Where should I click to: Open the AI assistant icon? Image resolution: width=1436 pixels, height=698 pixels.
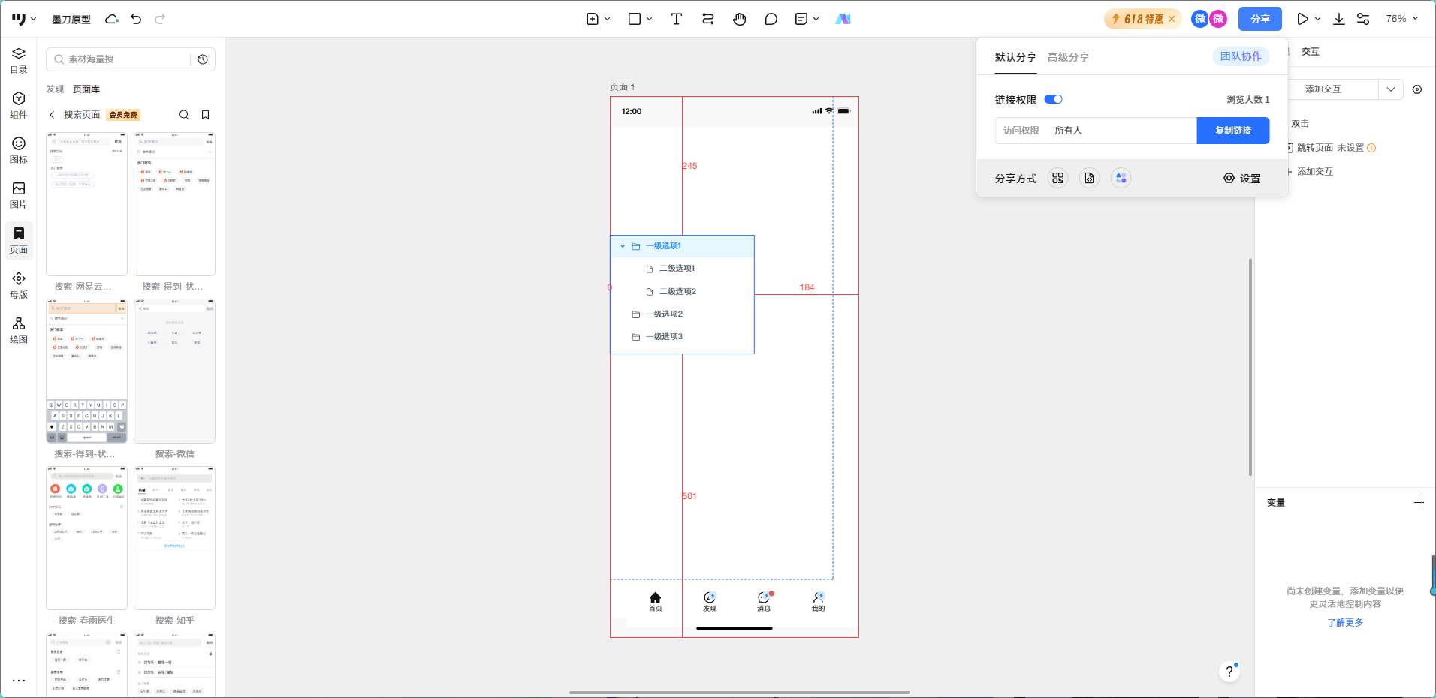[x=843, y=19]
